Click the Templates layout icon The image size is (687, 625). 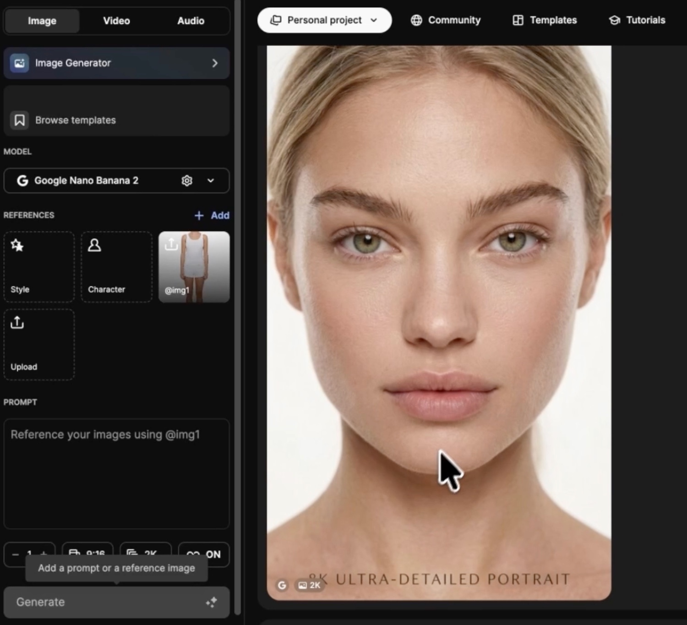(518, 20)
